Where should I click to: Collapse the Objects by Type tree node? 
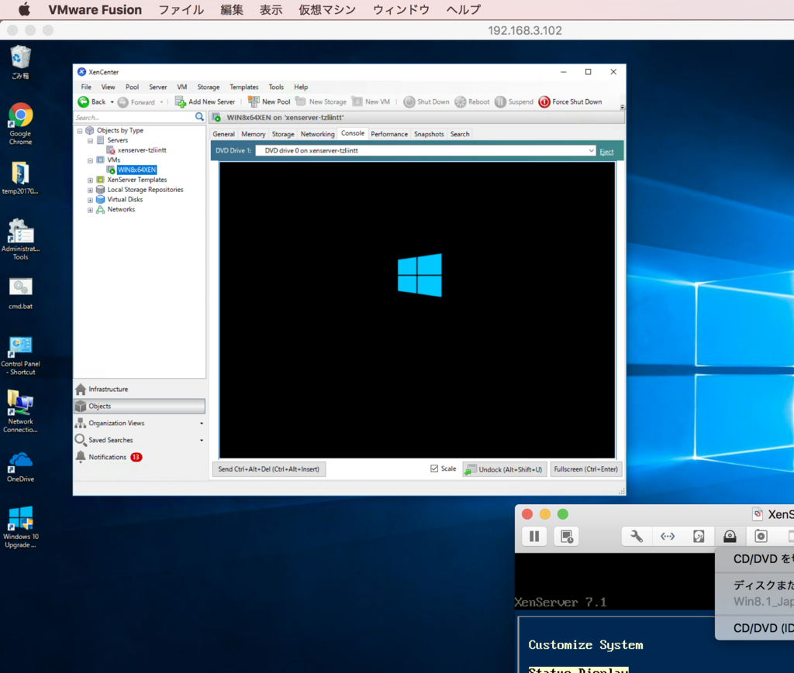(80, 131)
